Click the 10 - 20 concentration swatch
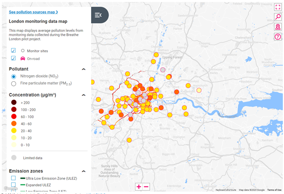Screen dimensions: 284x194 [14, 138]
